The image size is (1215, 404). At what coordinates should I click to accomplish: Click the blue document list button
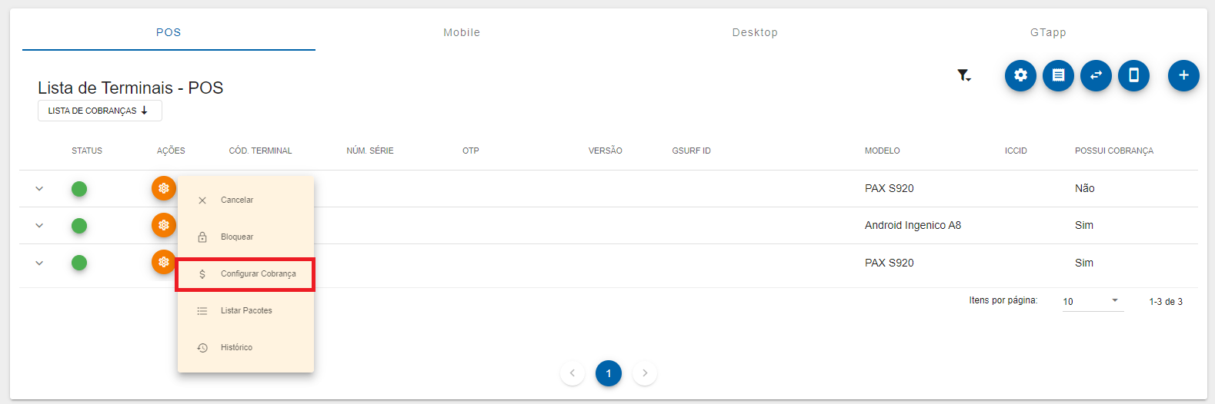(x=1058, y=75)
